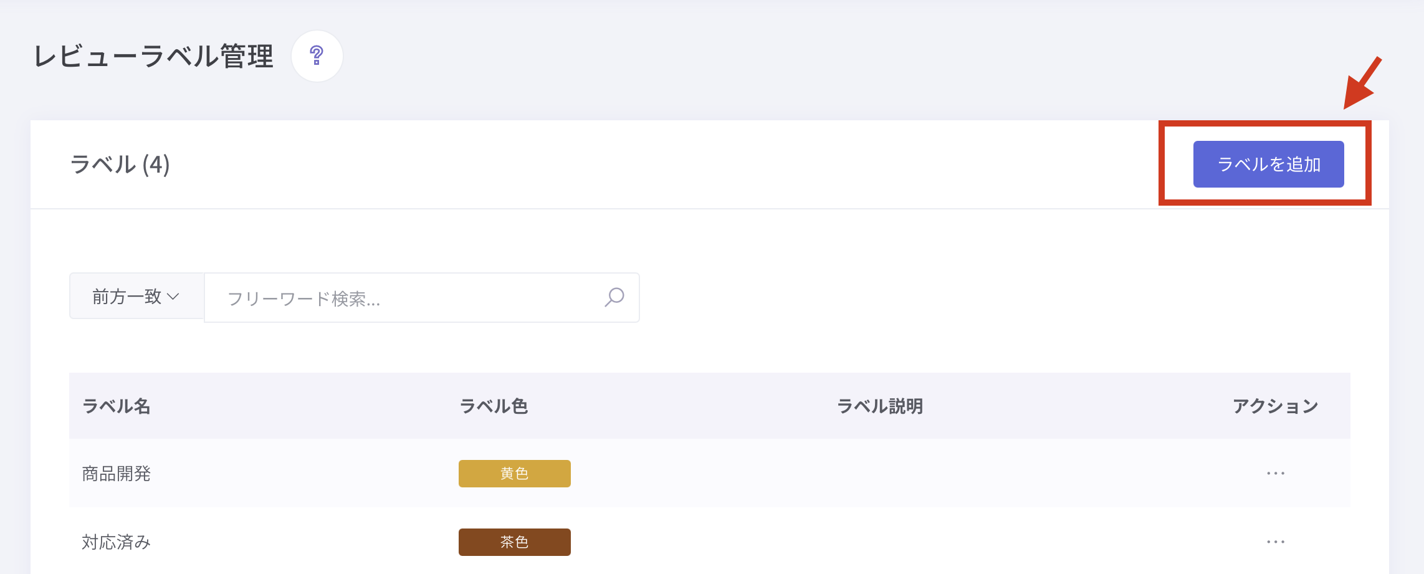
Task: Click the ラベル名 column header
Action: pyautogui.click(x=117, y=406)
